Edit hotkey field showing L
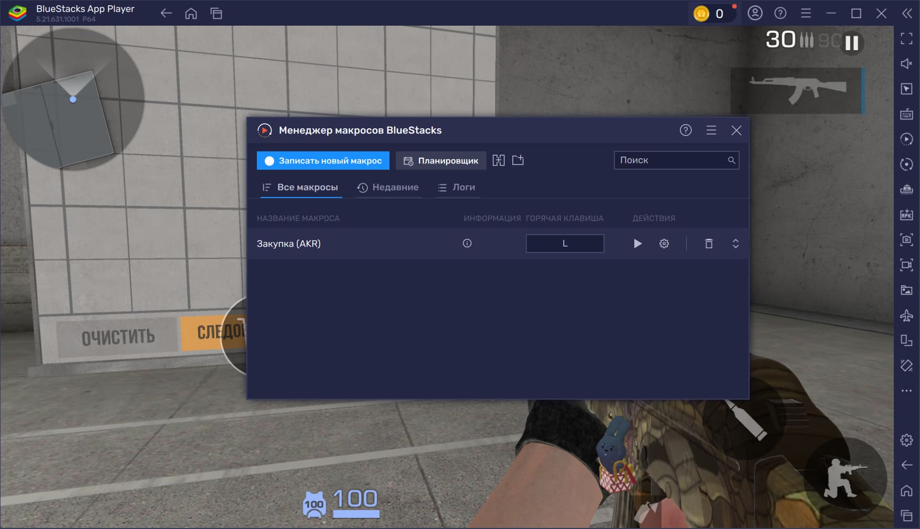Image resolution: width=920 pixels, height=529 pixels. click(x=565, y=244)
